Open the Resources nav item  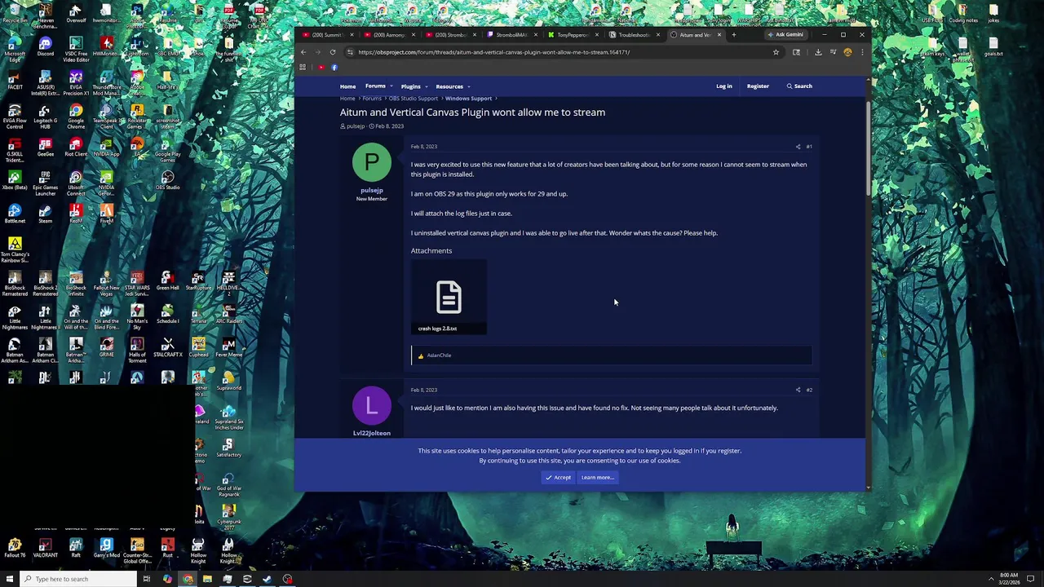449,86
